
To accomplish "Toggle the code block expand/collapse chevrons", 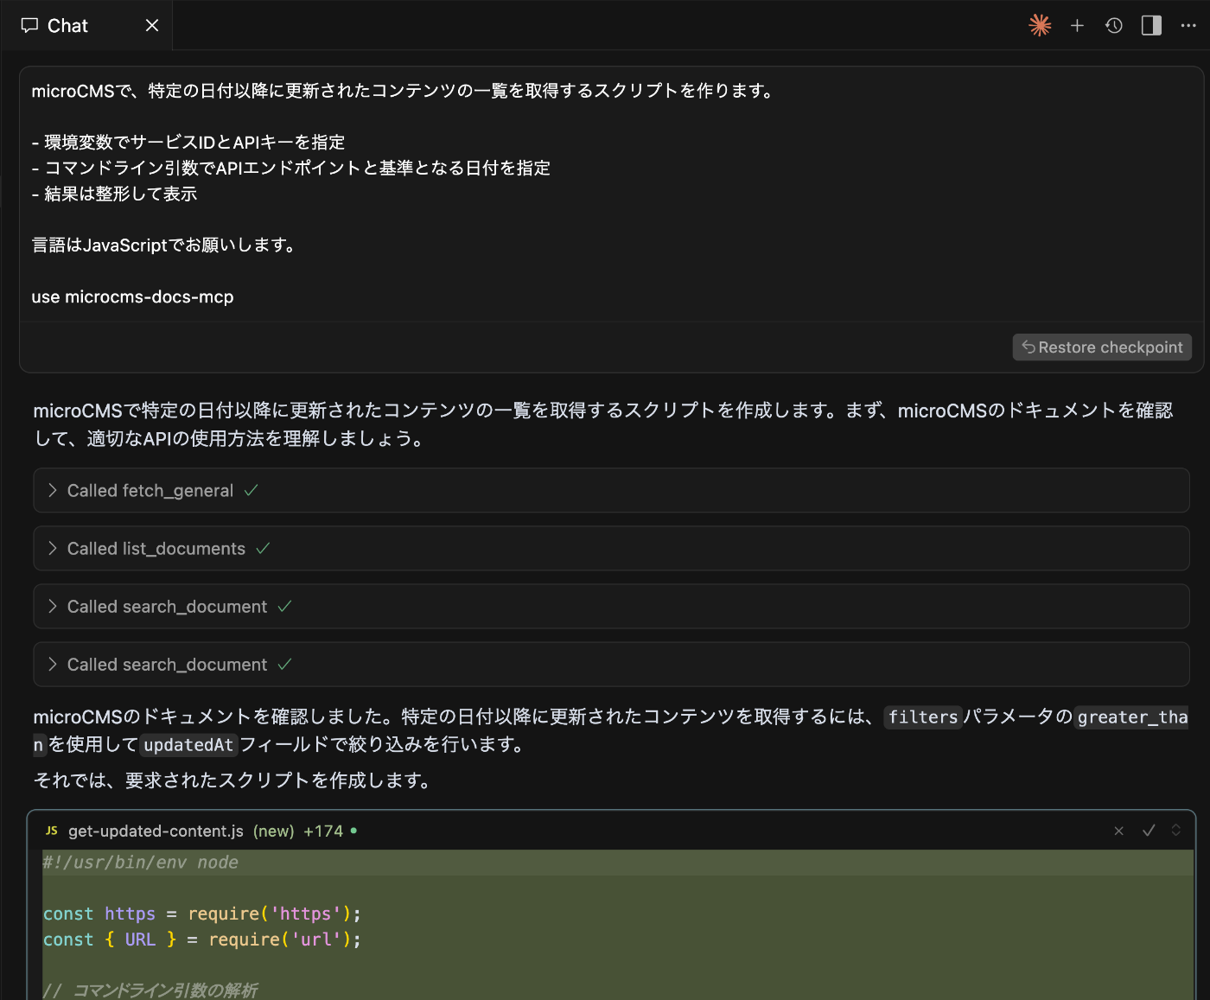I will click(1176, 831).
